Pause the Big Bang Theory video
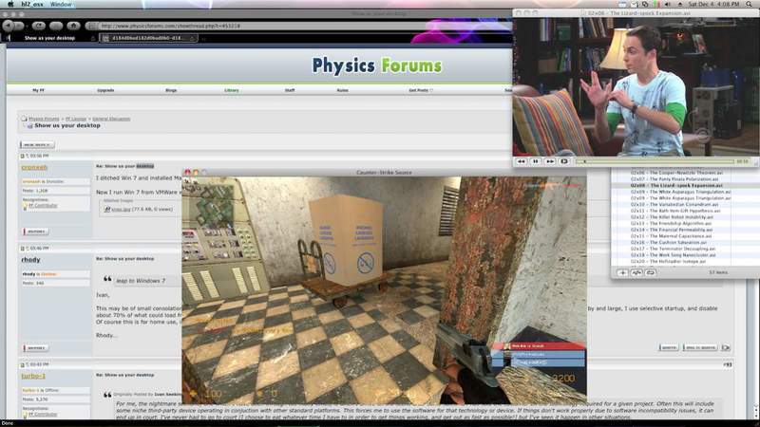The width and height of the screenshot is (760, 427). pyautogui.click(x=536, y=161)
